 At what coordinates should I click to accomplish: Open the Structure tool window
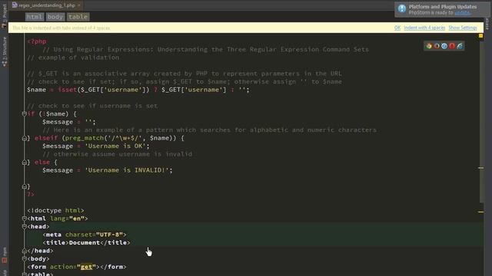click(x=4, y=51)
